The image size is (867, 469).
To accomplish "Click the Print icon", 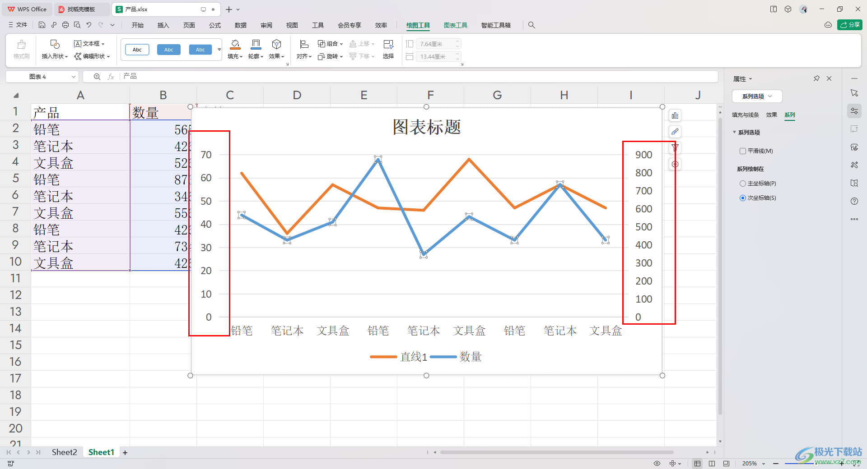I will (65, 25).
